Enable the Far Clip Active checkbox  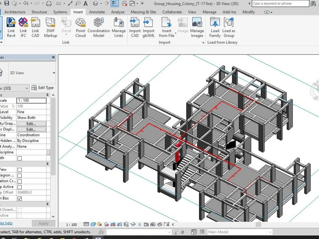19,187
